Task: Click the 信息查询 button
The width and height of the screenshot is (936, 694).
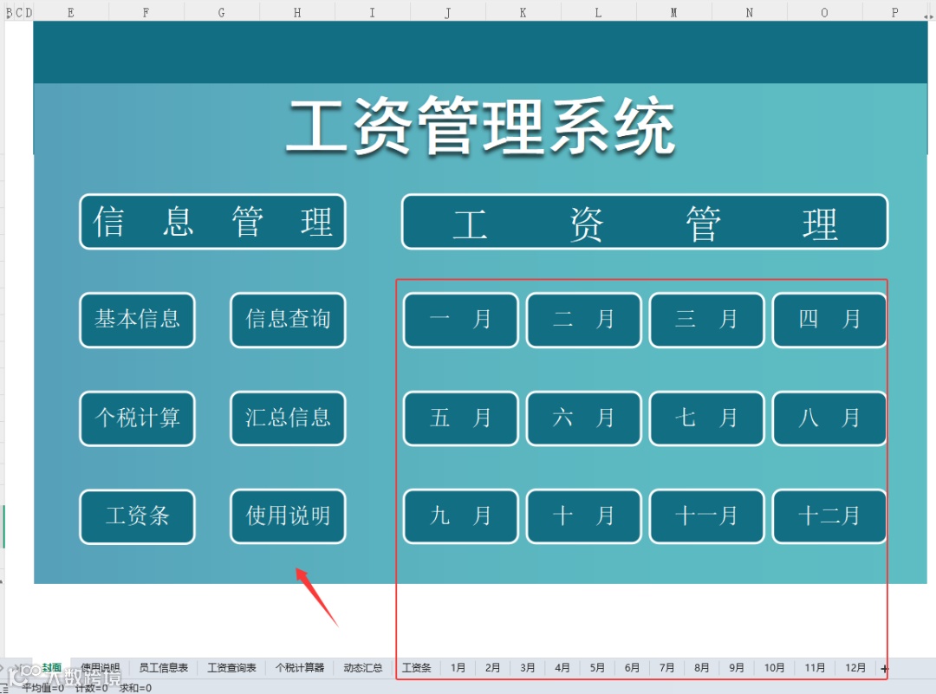Action: tap(288, 320)
